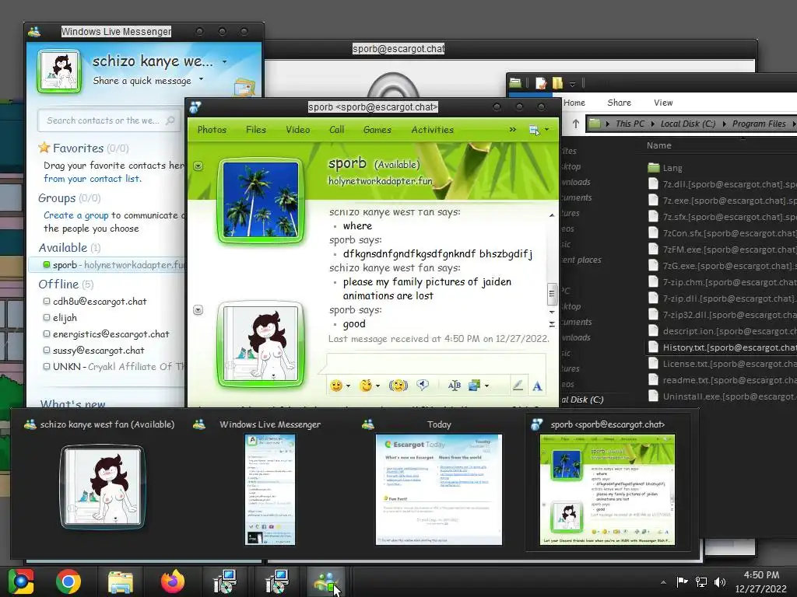The height and width of the screenshot is (597, 797).
Task: Click the Today preview thumbnail
Action: click(439, 490)
